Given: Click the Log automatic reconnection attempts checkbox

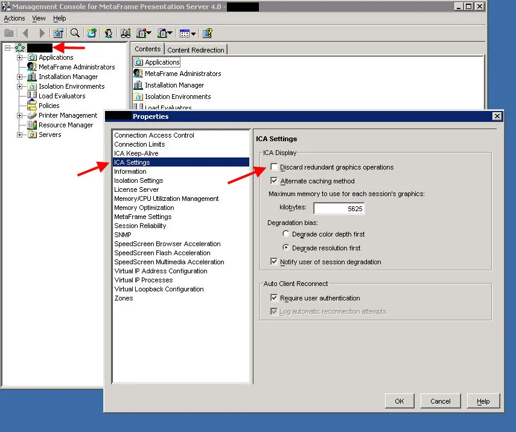Looking at the screenshot, I should click(x=274, y=311).
